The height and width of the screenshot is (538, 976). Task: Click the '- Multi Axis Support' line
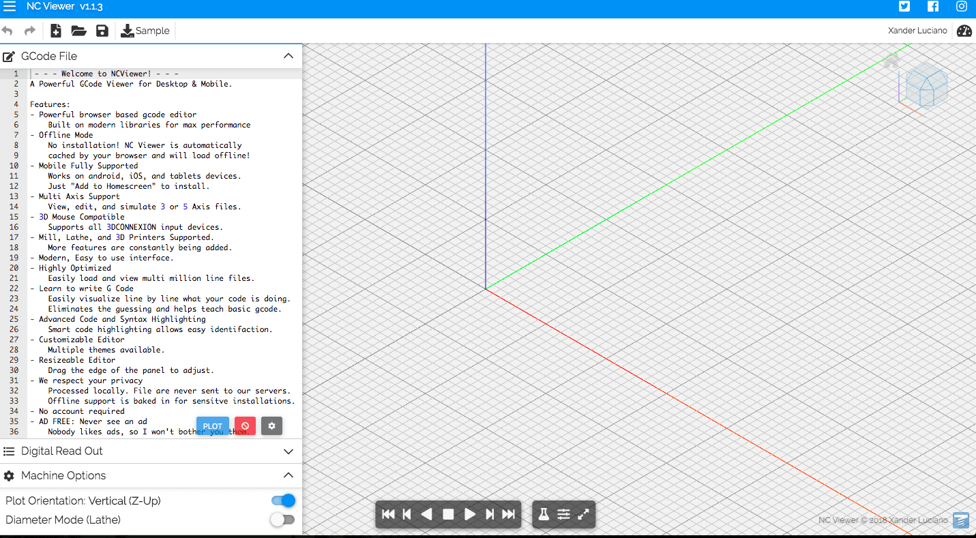pos(75,196)
